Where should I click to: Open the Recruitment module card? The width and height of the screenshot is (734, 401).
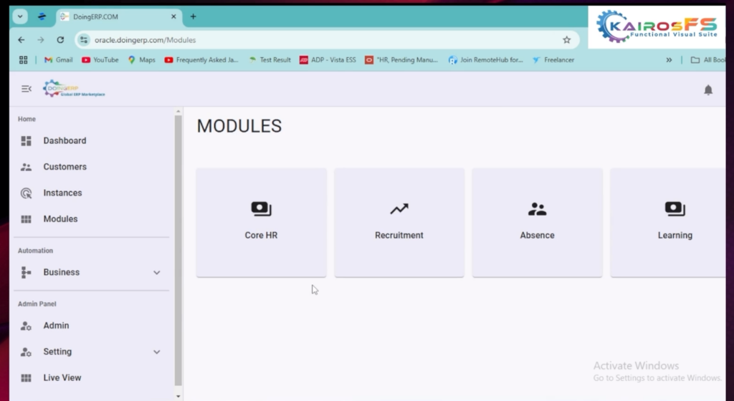399,222
